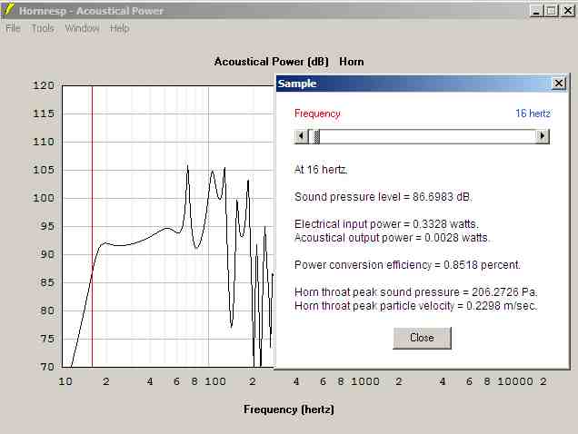Click the right arrow of frequency slider
578x434 pixels.
(542, 136)
